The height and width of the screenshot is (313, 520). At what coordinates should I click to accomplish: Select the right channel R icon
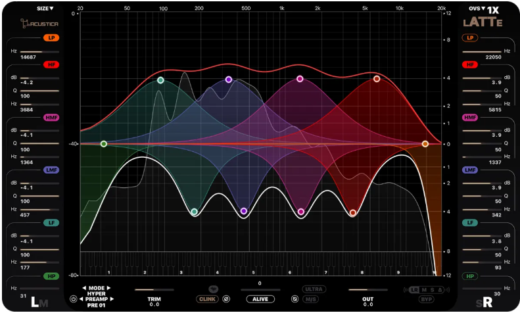click(x=488, y=302)
